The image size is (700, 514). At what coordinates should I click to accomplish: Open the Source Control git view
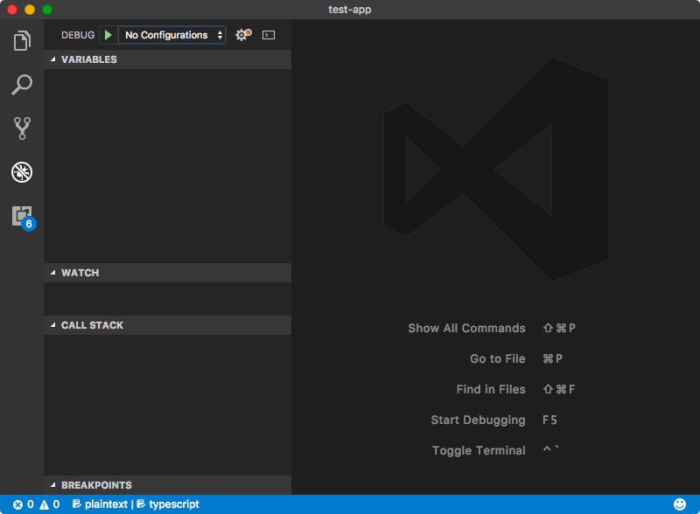(22, 128)
